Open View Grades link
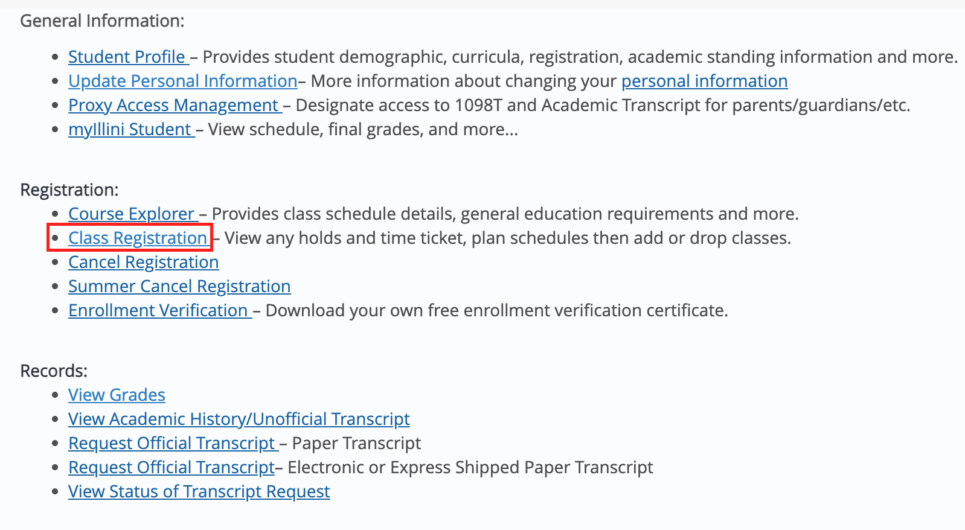965x530 pixels. click(117, 395)
